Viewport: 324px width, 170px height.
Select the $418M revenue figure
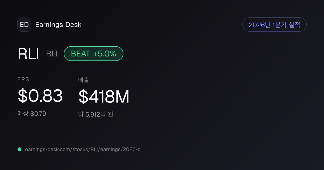pos(104,97)
